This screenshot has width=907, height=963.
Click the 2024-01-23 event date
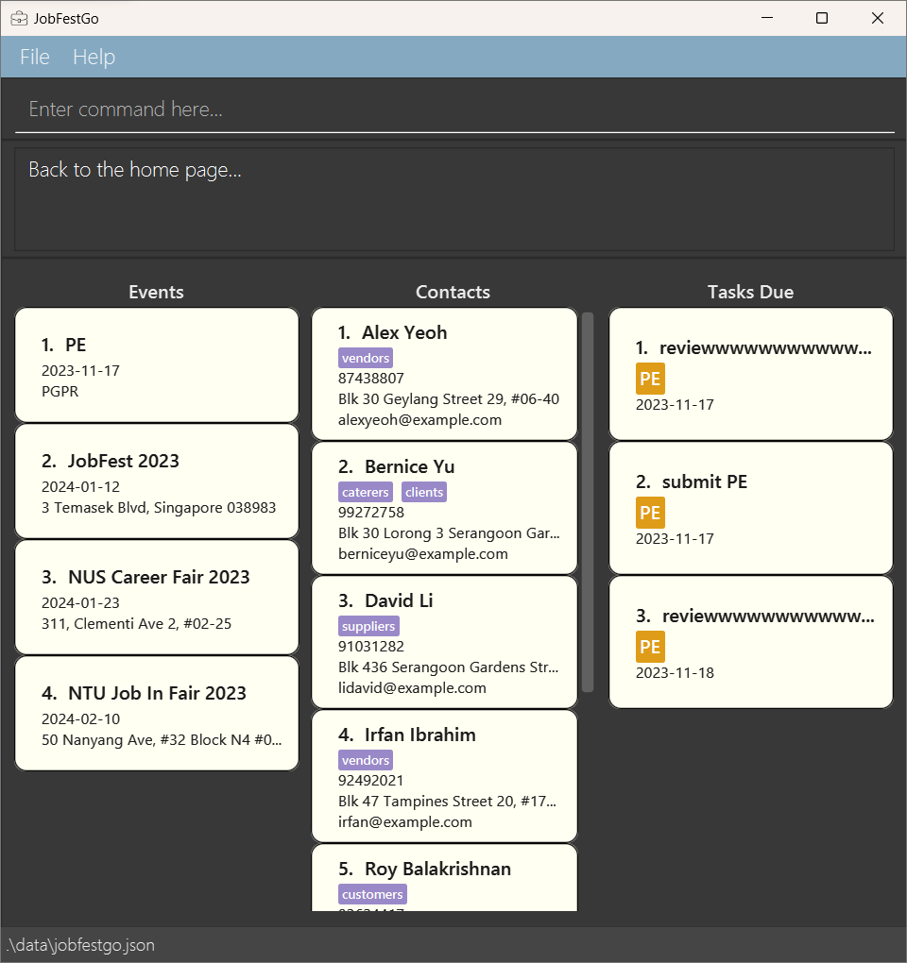tap(80, 602)
